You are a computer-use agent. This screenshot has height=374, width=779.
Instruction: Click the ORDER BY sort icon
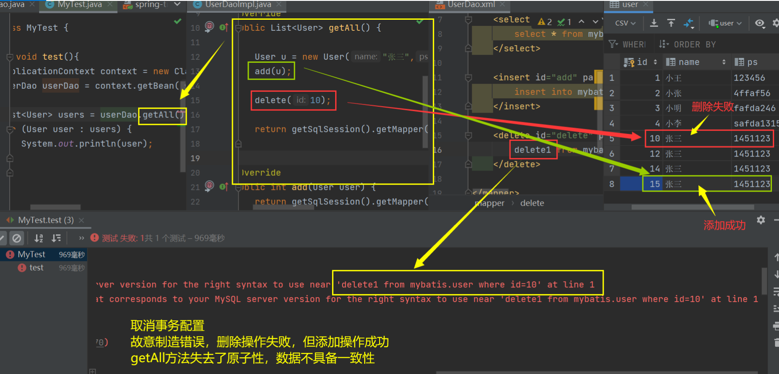coord(664,44)
